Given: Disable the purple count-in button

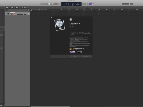Looking at the screenshot, I should click(90, 4).
